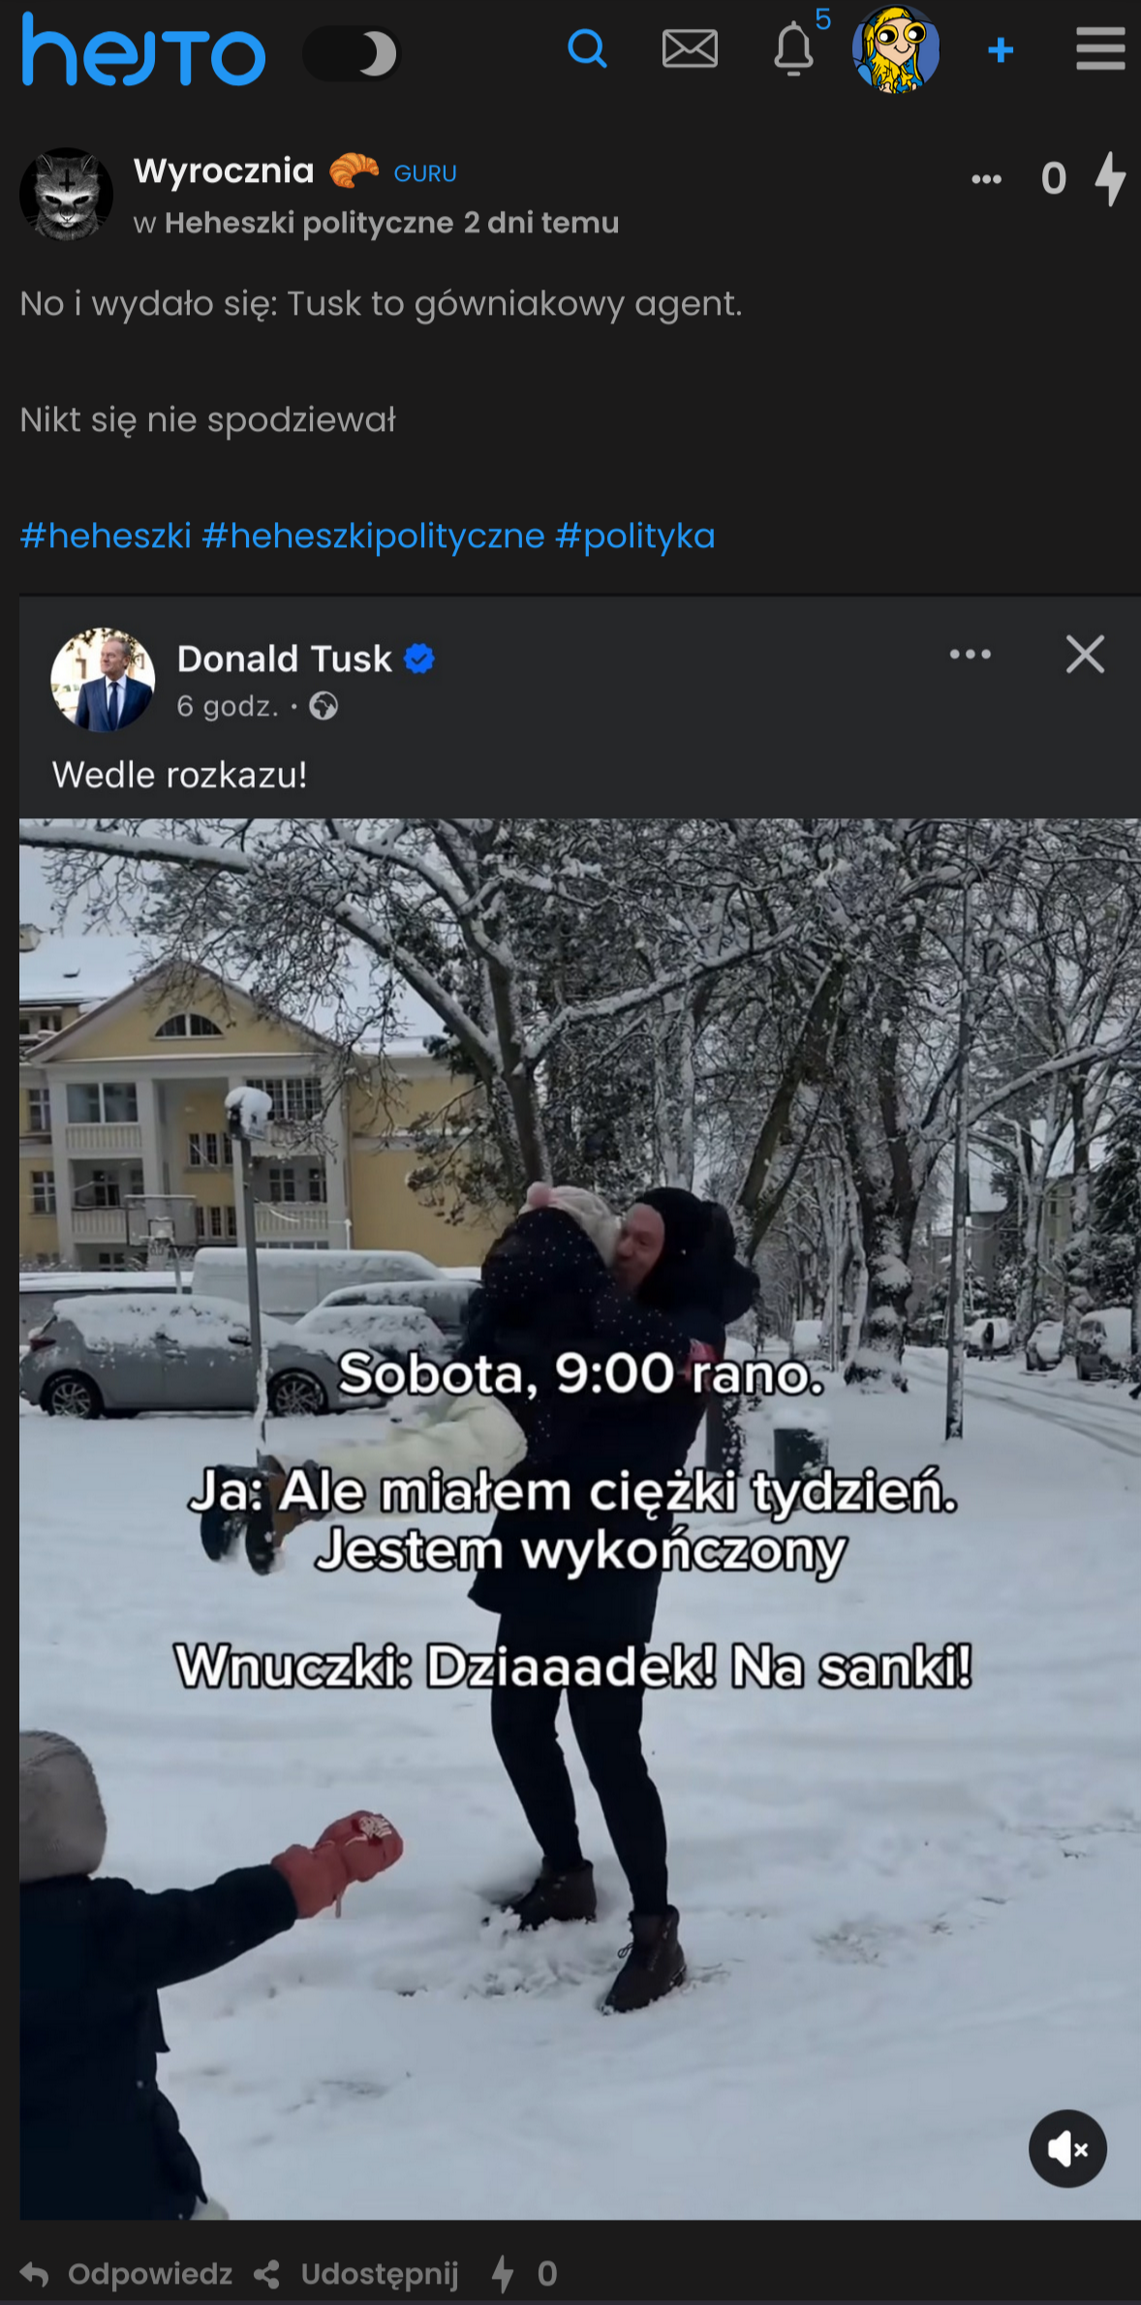Click the Hejto logo
Image resolution: width=1141 pixels, height=2305 pixels.
(x=143, y=49)
